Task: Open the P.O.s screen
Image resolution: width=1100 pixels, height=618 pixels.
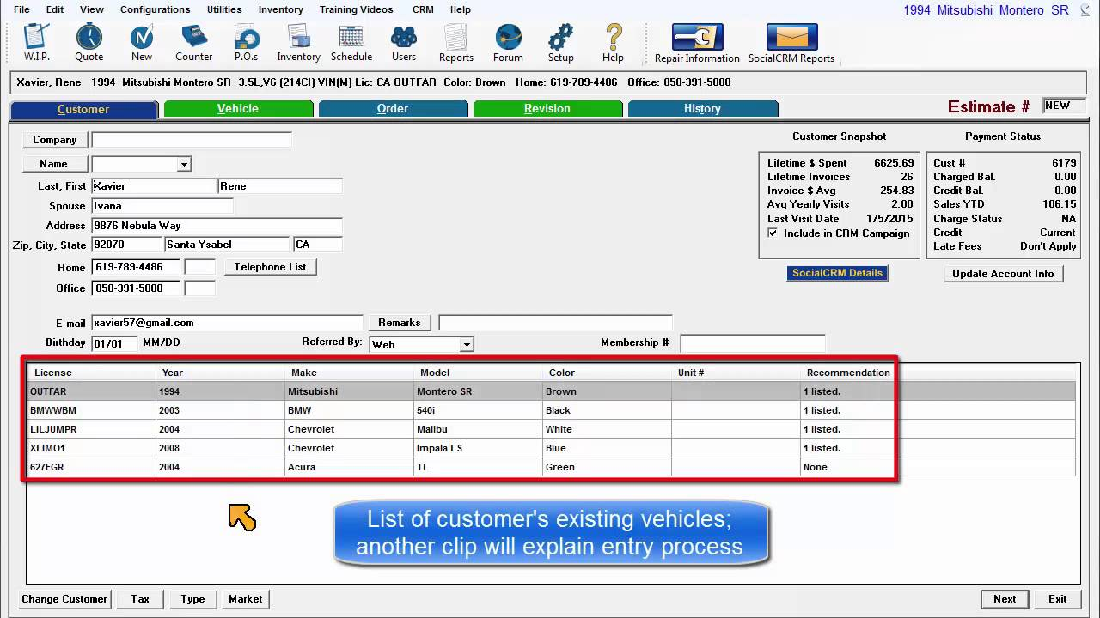Action: (x=246, y=43)
